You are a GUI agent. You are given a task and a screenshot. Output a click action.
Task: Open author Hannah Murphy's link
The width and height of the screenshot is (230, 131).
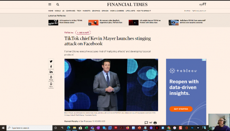tap(71, 121)
